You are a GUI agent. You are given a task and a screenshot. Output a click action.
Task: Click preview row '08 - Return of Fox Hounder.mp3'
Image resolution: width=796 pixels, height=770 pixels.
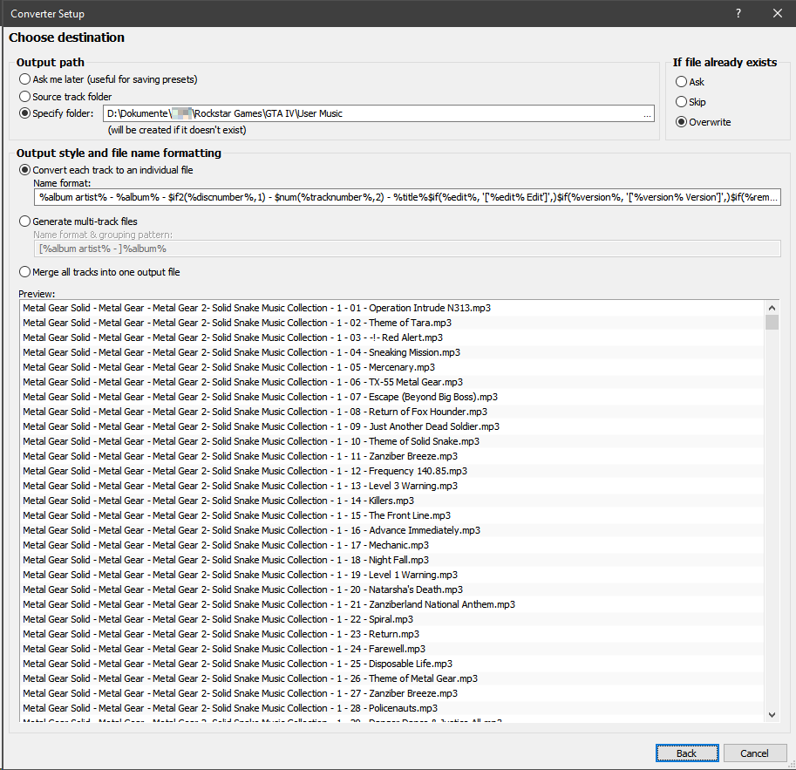pyautogui.click(x=392, y=412)
